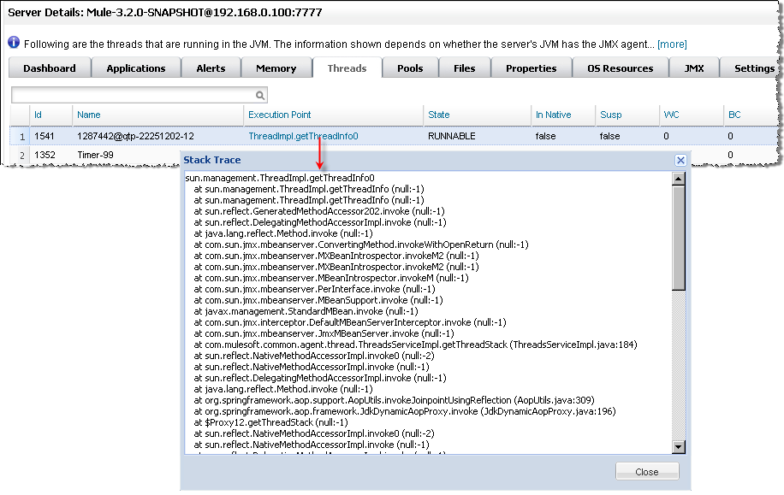Open the [more] link
Screen dimensions: 784x495
[672, 44]
